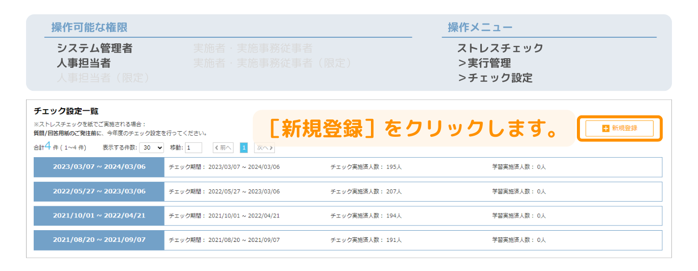Select ストレスチェック in the 操作メニュー
The width and height of the screenshot is (698, 271).
coord(500,48)
